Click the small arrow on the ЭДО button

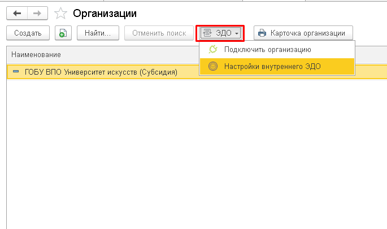[237, 33]
